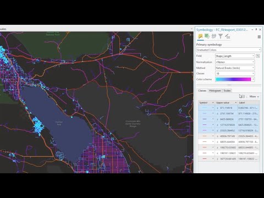Screen dimensions: 264x198
Task: Click line symbol in the 6425.068024 row
Action: pyautogui.click(x=205, y=119)
